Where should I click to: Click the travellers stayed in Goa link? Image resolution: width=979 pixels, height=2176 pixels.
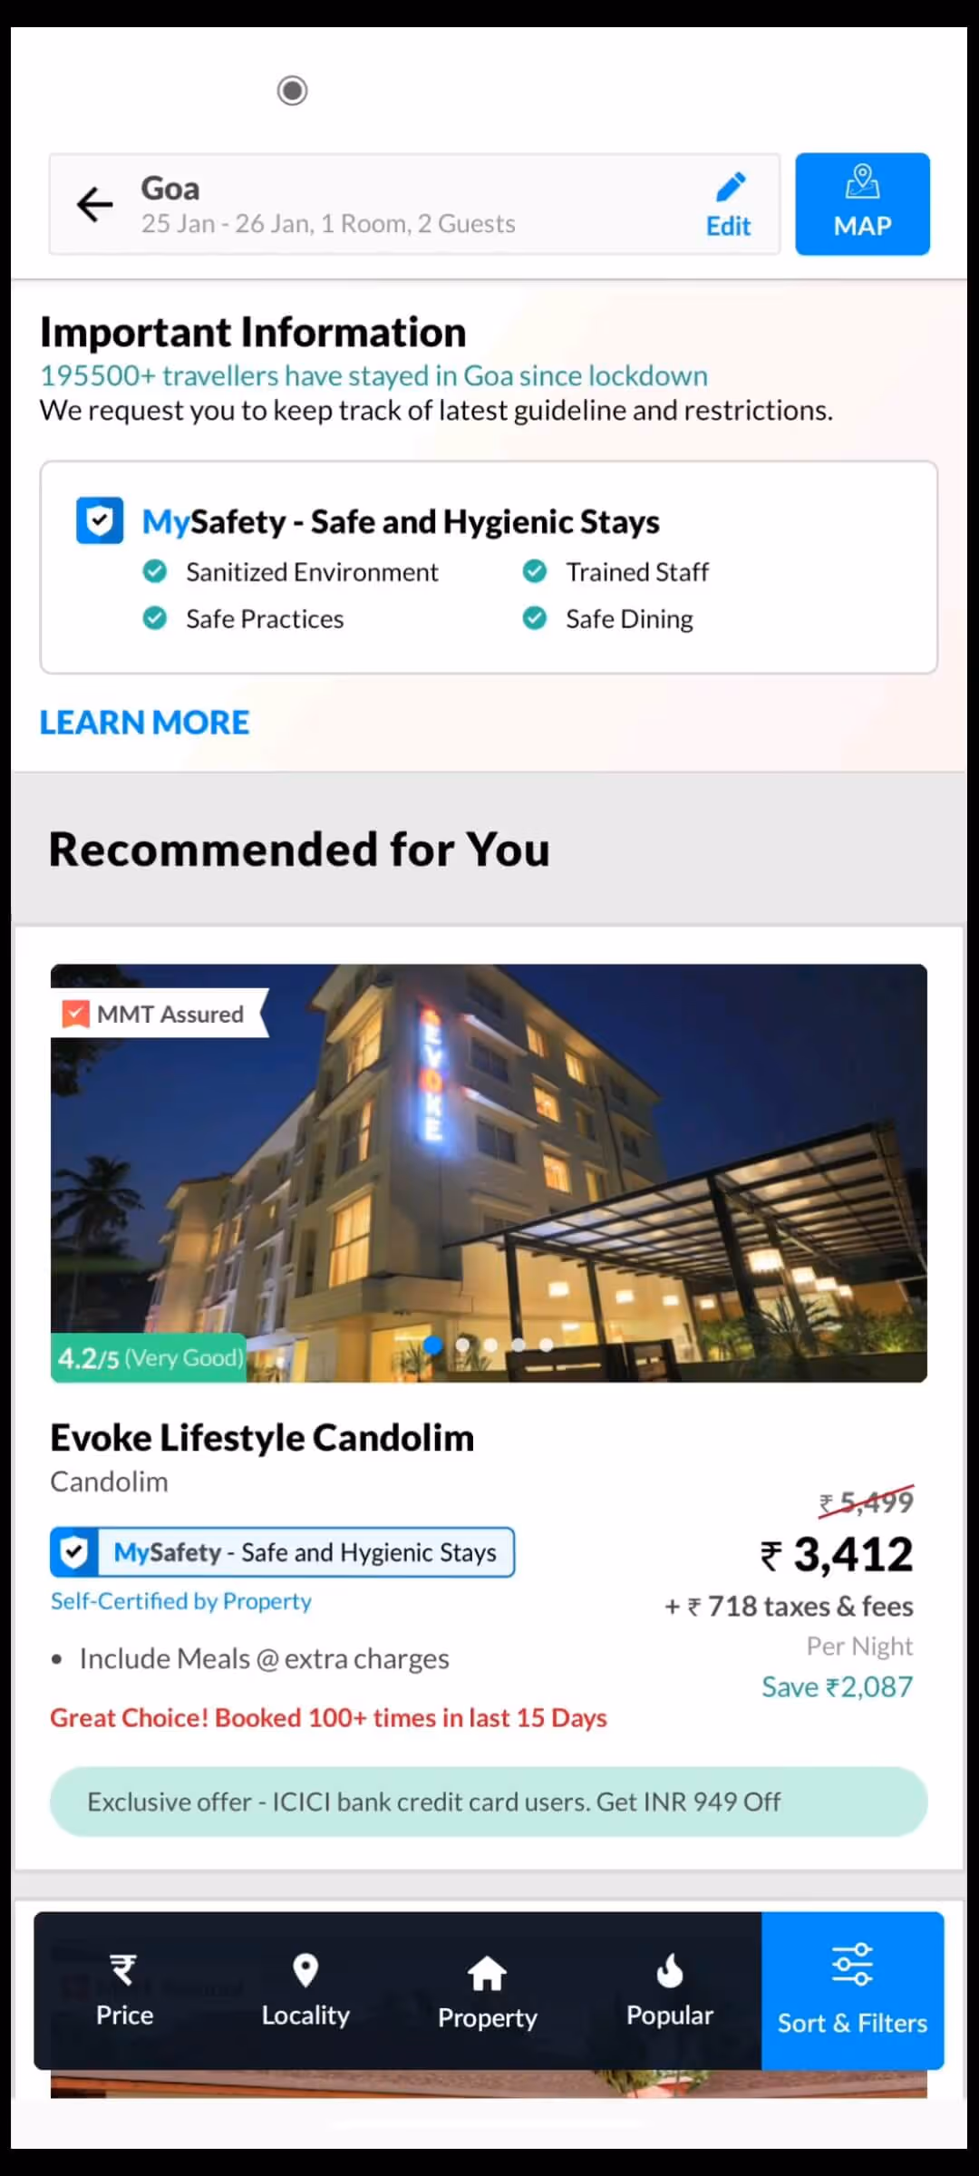click(x=373, y=375)
